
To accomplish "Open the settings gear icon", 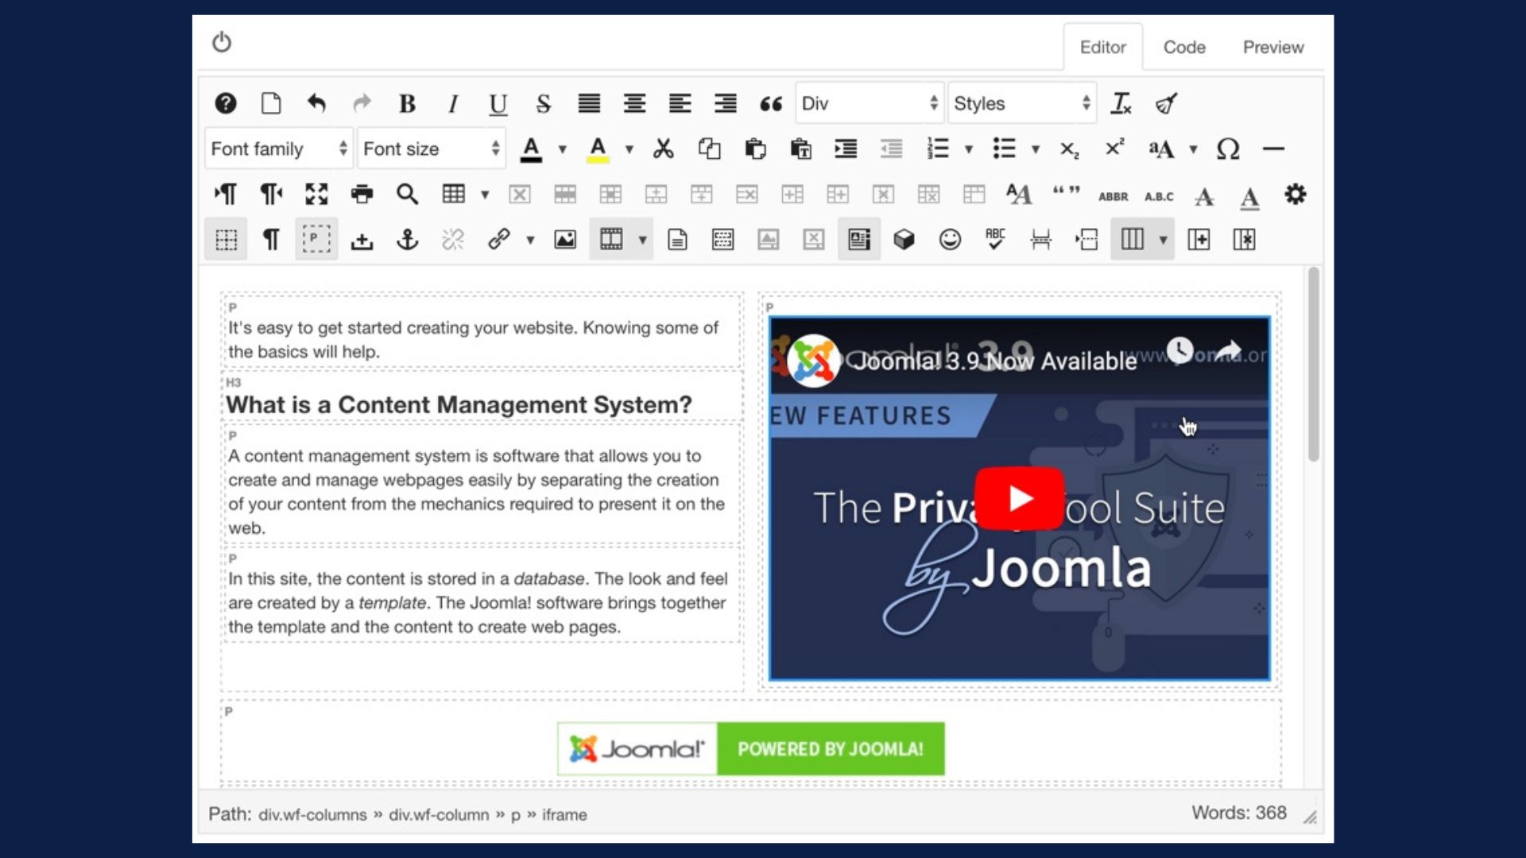I will click(1296, 194).
